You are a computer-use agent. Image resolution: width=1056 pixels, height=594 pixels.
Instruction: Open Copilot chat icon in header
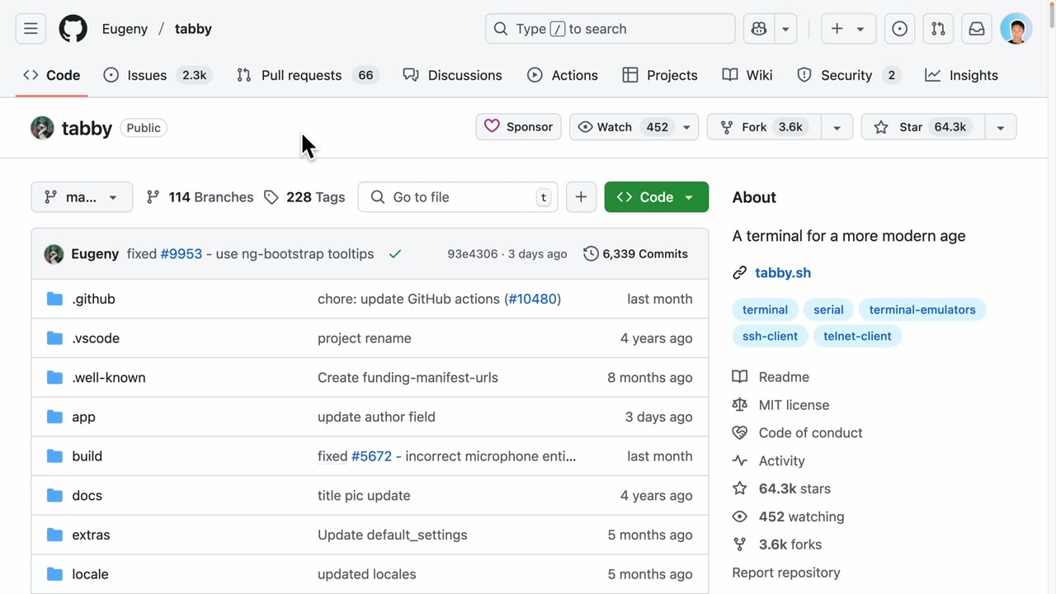(759, 29)
